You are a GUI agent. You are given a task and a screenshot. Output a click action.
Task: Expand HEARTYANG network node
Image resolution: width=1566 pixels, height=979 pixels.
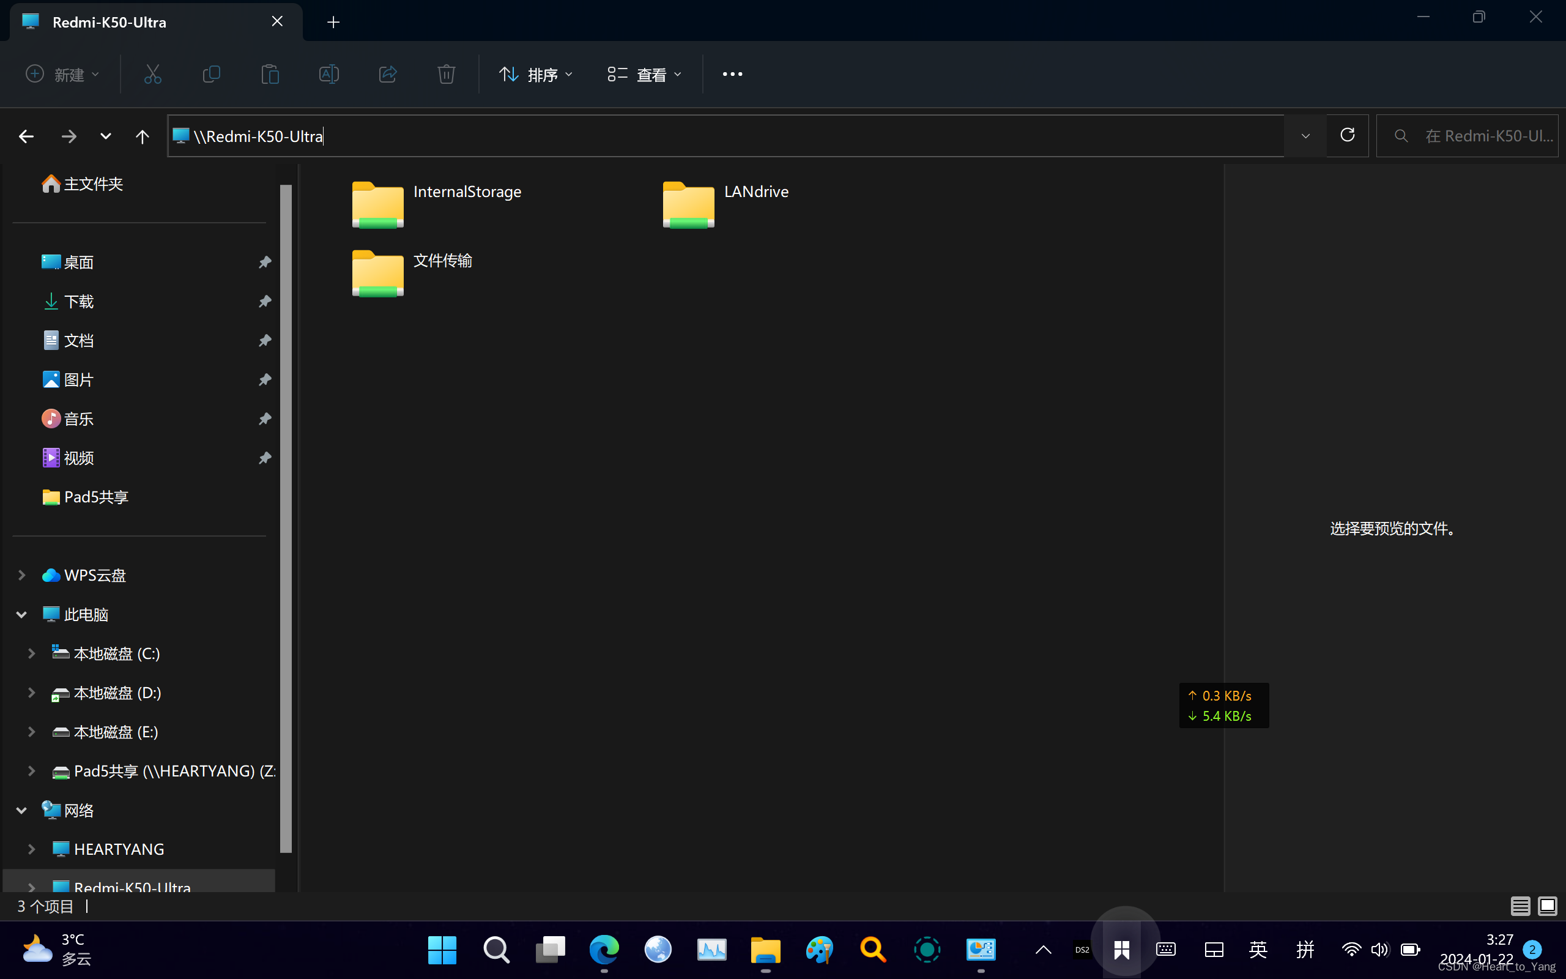[32, 849]
